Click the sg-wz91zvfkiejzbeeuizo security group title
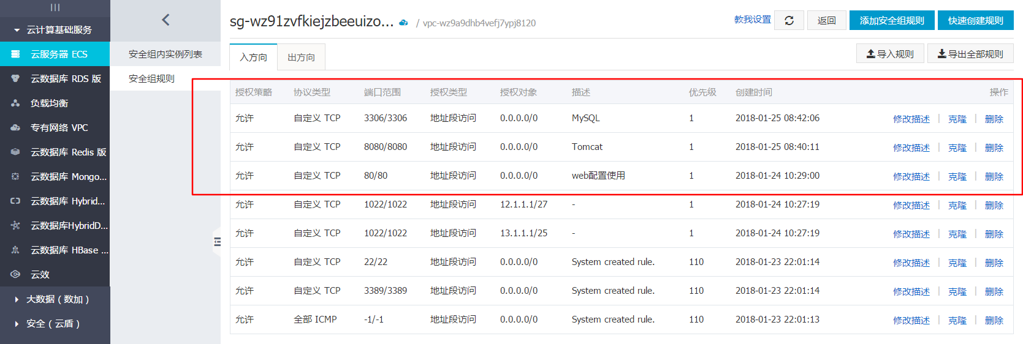Screen dimensions: 1023x344 coord(311,21)
